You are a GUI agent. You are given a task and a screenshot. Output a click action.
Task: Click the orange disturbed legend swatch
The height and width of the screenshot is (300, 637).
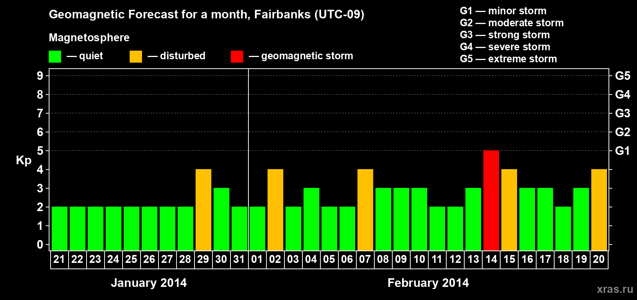click(x=136, y=57)
